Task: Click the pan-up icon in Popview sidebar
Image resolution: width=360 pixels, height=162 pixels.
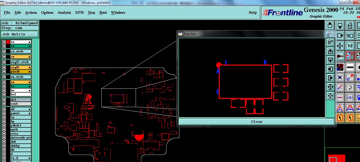Action: [330, 51]
